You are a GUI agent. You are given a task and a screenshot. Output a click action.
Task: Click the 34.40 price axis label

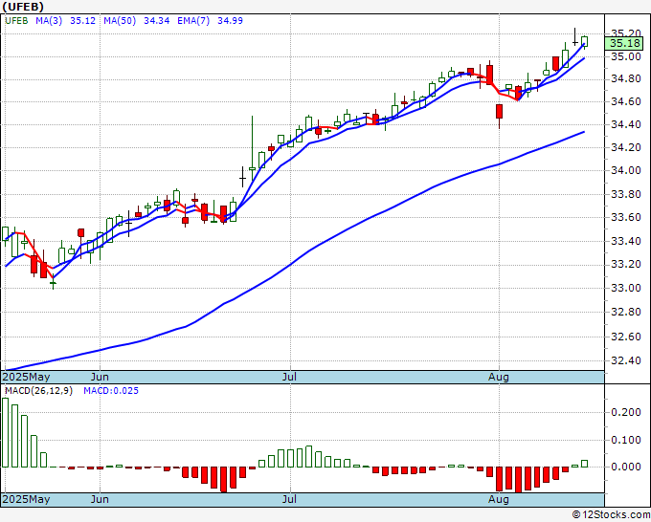626,124
